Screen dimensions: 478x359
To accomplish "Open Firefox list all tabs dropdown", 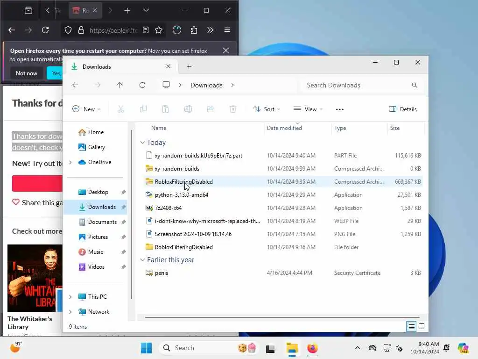I will [x=146, y=10].
